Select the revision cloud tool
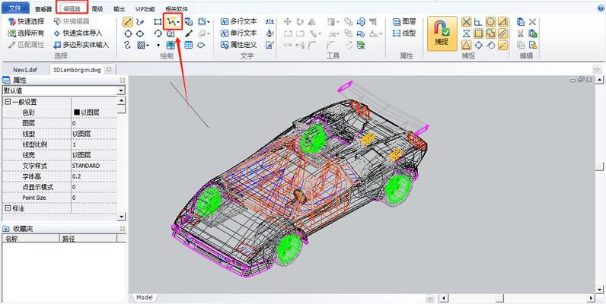This screenshot has height=304, width=606. (x=201, y=45)
